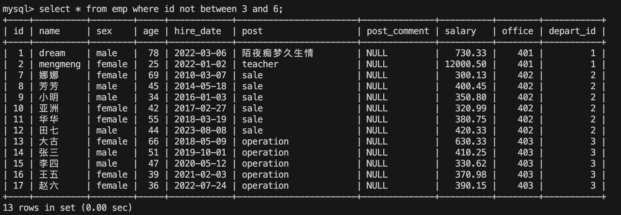Viewport: 621px width, 215px height.
Task: Click hire date 2019-10-01 for 张三
Action: pos(200,153)
